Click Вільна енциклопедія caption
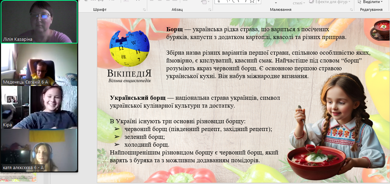The image size is (390, 184). coord(129,80)
